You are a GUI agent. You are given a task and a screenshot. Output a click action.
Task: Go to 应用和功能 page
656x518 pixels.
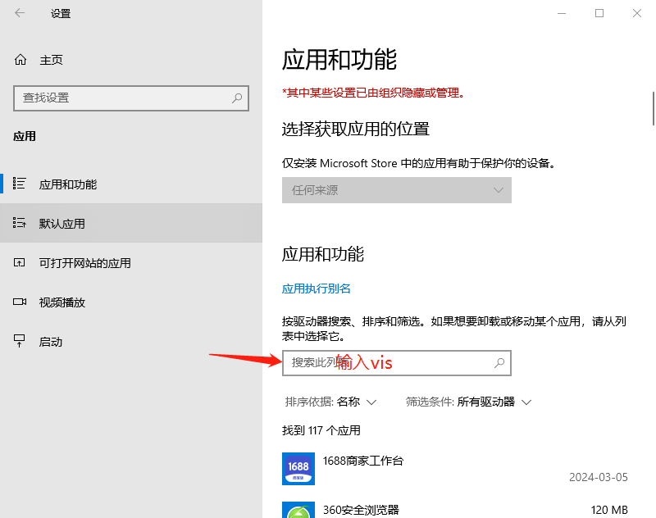tap(131, 184)
